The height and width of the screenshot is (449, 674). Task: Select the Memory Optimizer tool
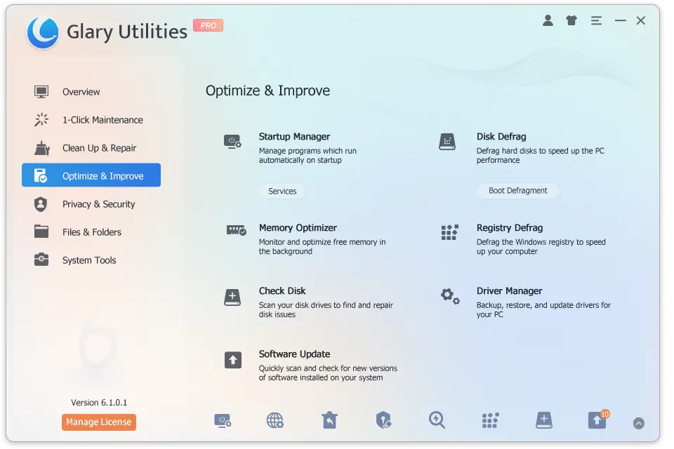299,227
